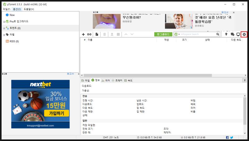Viewport: 249px width, 141px height.
Task: Open the 옵션(O) menu
Action: pyautogui.click(x=17, y=9)
